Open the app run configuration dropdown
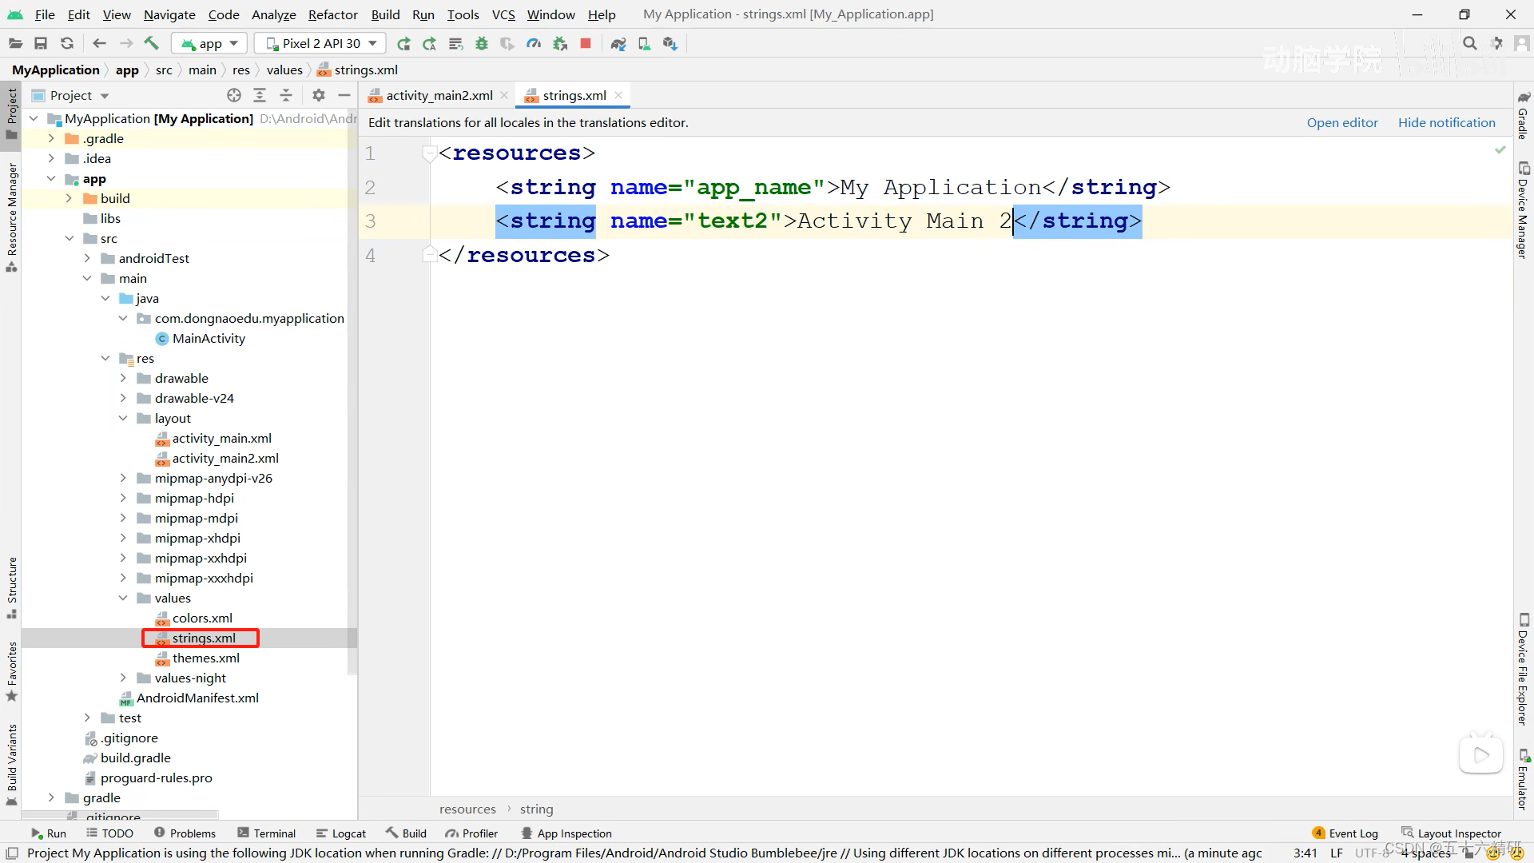 coord(210,43)
